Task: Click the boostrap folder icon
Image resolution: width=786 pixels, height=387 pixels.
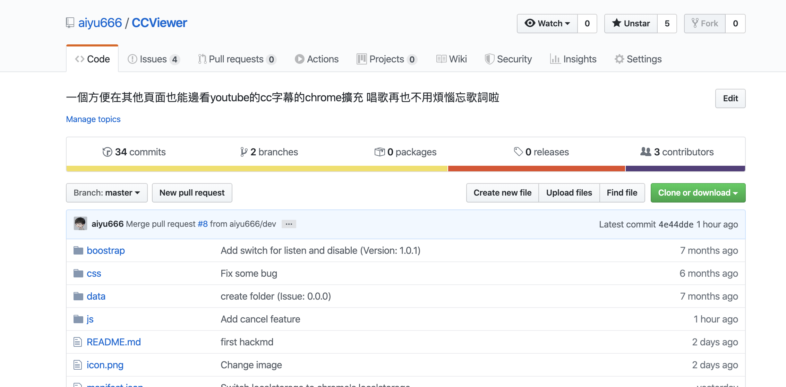Action: (x=78, y=250)
